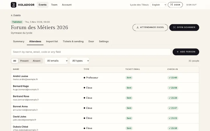This screenshot has width=210, height=131.
Task: Filter attendees by Absent
Action: pos(36,61)
